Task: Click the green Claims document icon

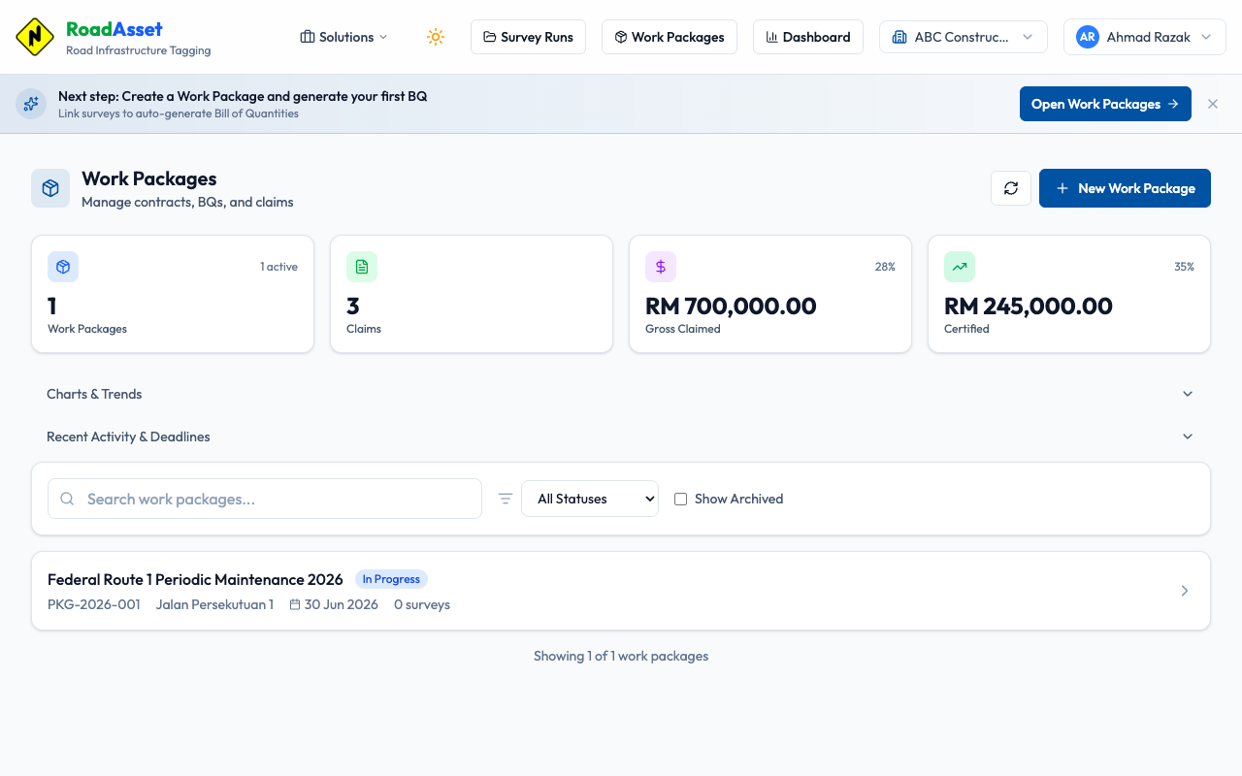Action: 362,267
